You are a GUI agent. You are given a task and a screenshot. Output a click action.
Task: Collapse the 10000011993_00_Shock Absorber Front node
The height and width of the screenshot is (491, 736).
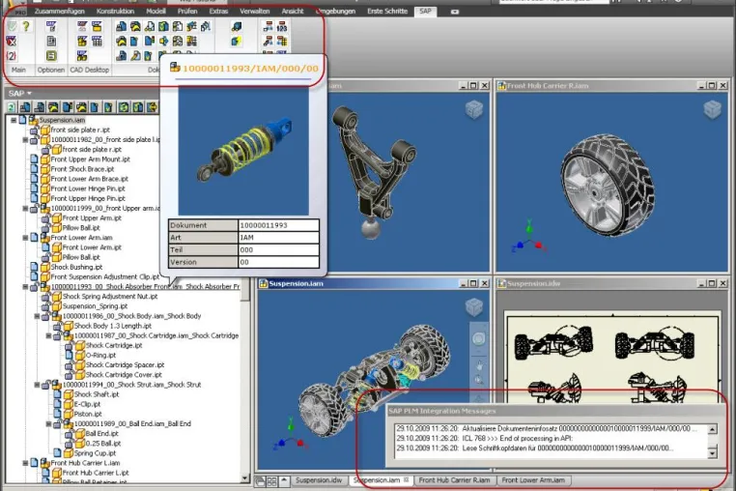click(x=25, y=287)
